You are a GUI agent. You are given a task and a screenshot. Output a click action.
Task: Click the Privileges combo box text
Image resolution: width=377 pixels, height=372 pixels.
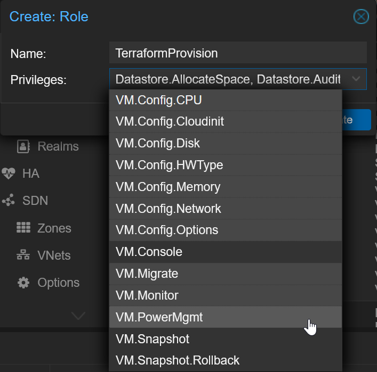[228, 79]
